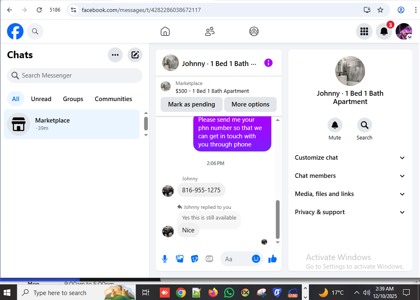Open the Groups circle icon in top navigation
420x300 pixels.
point(254,31)
